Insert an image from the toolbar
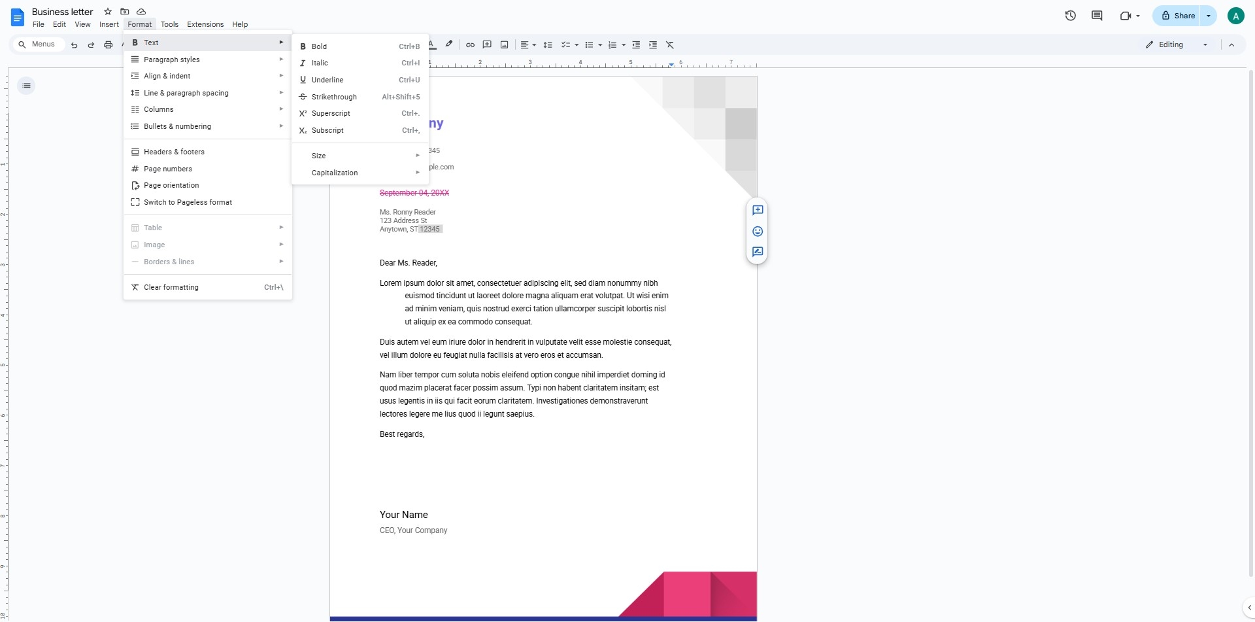Screen dimensions: 1255x622 504,44
